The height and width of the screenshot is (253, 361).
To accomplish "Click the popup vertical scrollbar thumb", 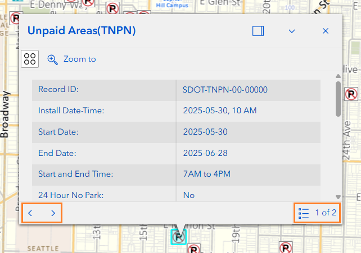I will (338, 99).
